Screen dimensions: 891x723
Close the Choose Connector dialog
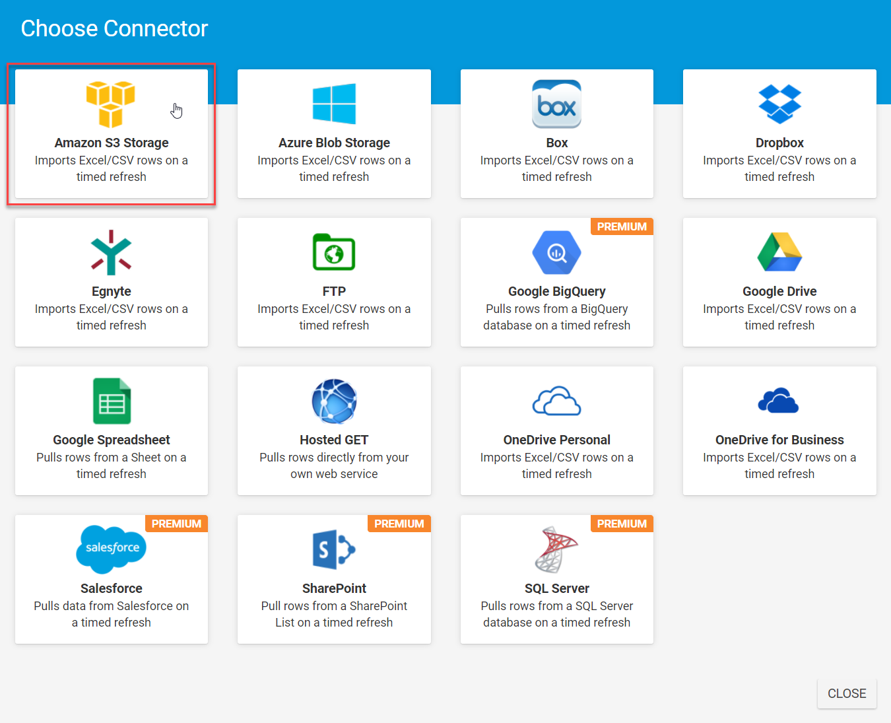point(847,693)
